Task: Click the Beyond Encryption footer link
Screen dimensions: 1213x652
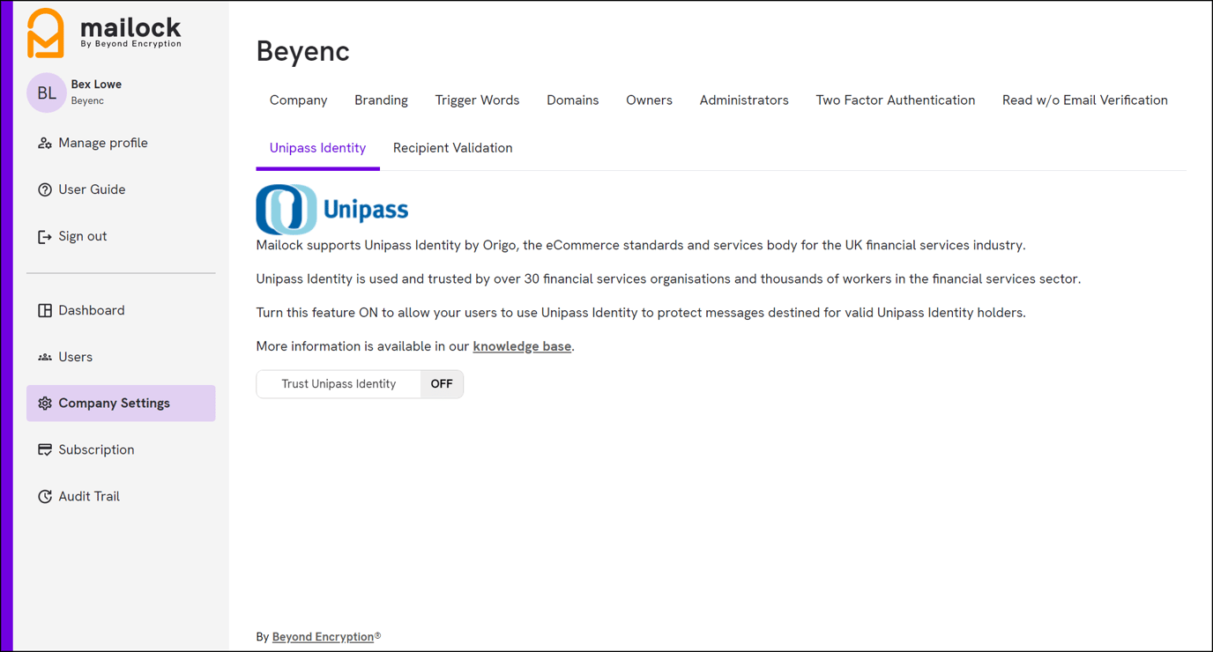Action: [x=324, y=636]
